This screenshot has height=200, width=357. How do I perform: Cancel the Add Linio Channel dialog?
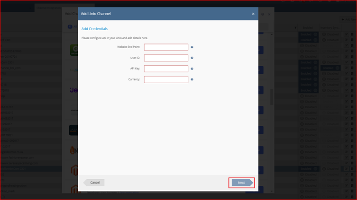coord(94,183)
